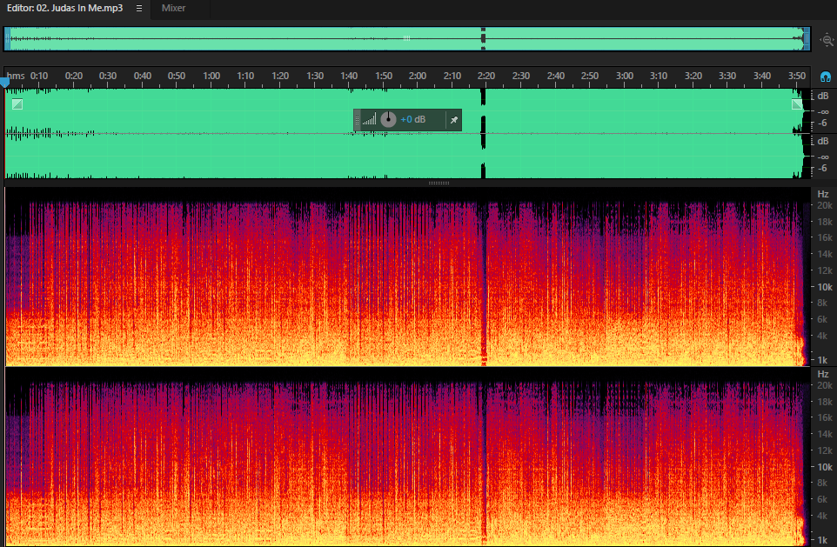Click "20k" on the upper spectrogram scale

click(825, 205)
